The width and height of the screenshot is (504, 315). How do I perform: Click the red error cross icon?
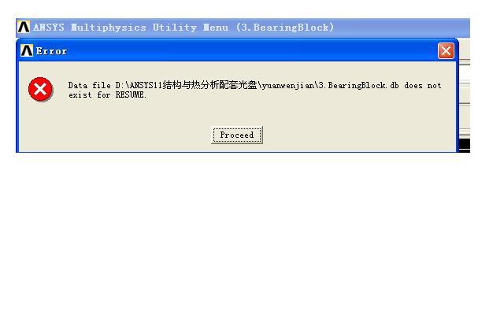[40, 89]
